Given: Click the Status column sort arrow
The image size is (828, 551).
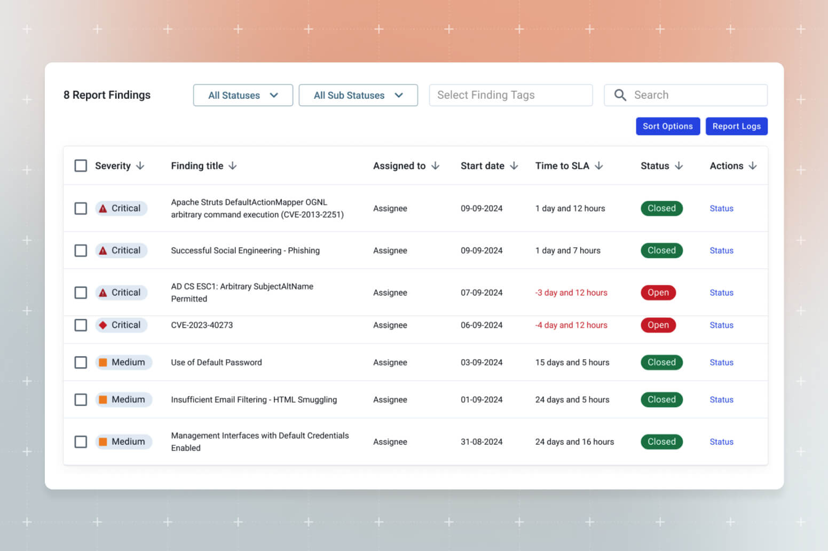Looking at the screenshot, I should (x=679, y=166).
